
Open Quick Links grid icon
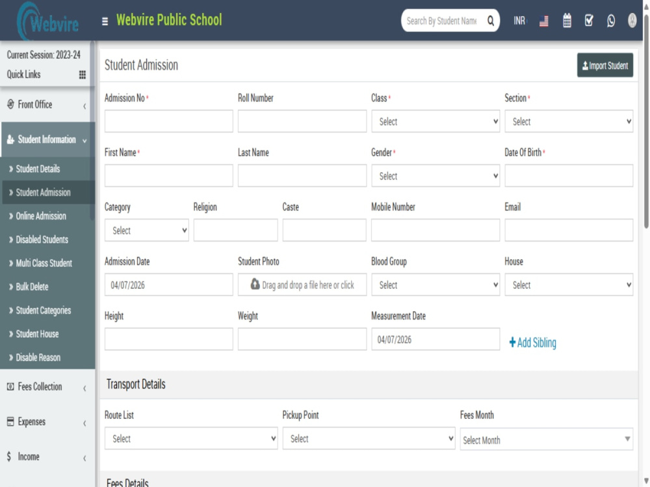pyautogui.click(x=83, y=75)
